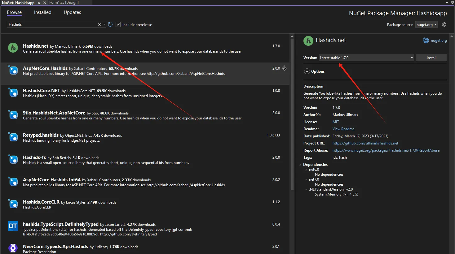
Task: Click the package list scroll up arrow
Action: (292, 36)
